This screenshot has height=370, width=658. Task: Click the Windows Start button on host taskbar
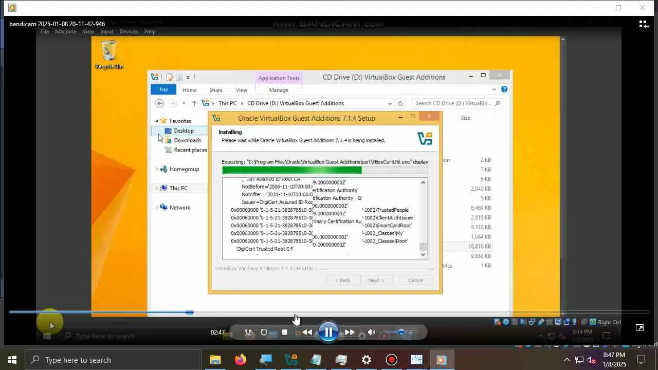[12, 360]
